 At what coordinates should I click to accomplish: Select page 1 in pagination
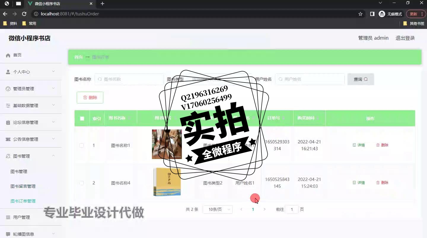[x=253, y=209]
